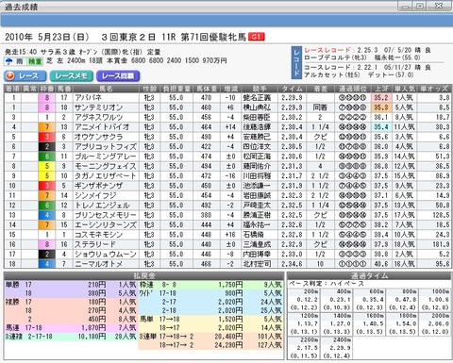Click the レース button with orange play icon
This screenshot has width=453, height=363.
tap(25, 76)
